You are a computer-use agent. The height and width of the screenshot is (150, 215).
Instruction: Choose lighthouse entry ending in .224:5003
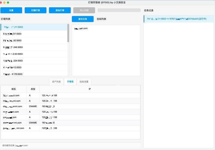point(34,61)
